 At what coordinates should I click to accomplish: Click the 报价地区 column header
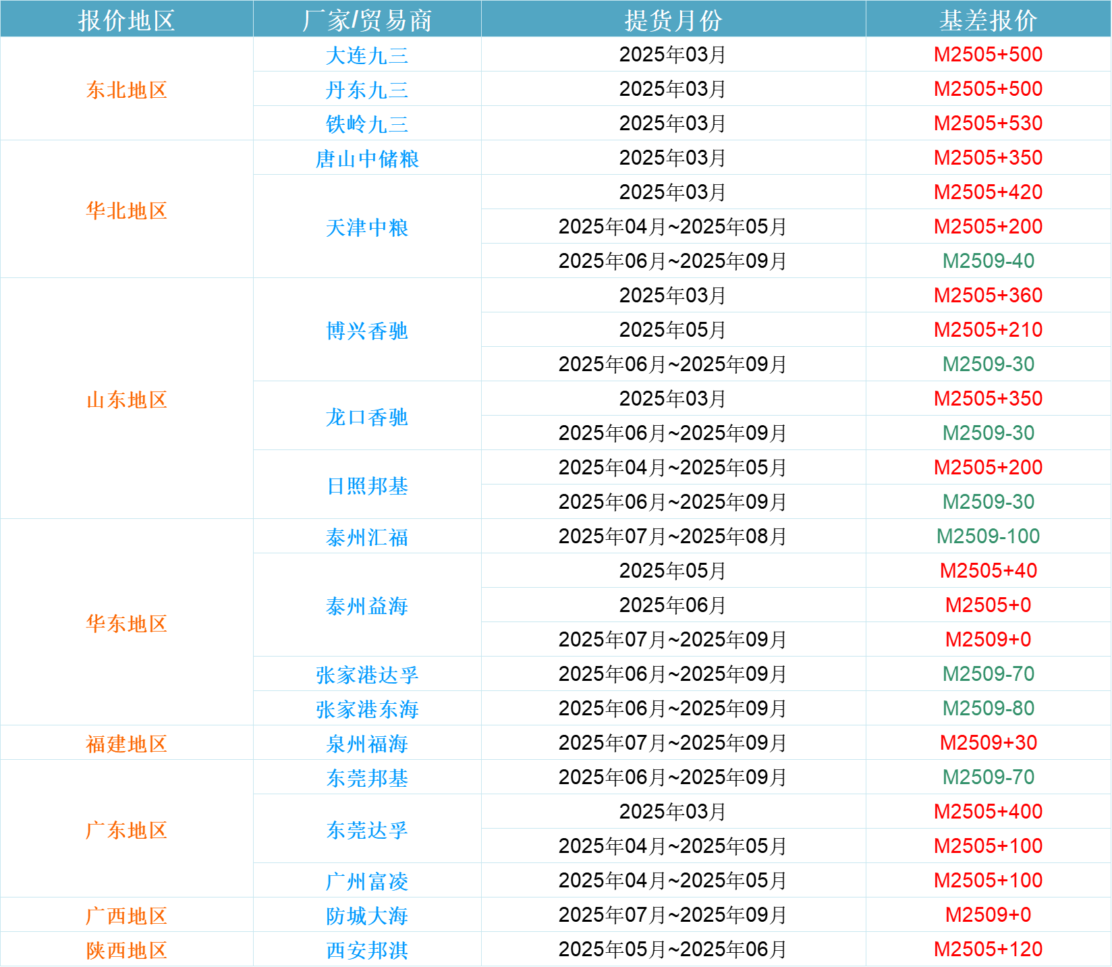pyautogui.click(x=126, y=20)
